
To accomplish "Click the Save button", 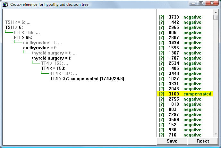I will [172, 141].
